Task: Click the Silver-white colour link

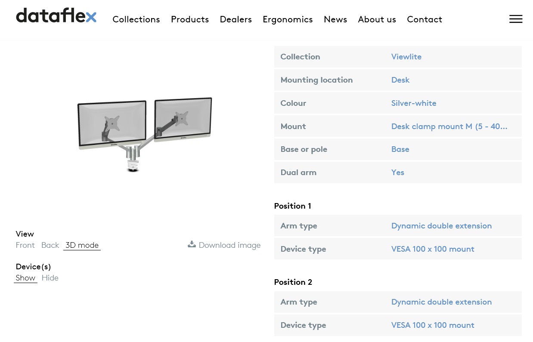Action: click(414, 103)
